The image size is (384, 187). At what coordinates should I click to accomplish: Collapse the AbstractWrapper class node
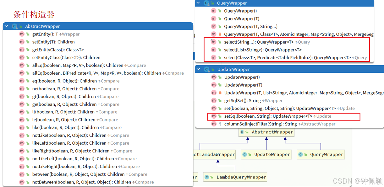tap(6, 26)
